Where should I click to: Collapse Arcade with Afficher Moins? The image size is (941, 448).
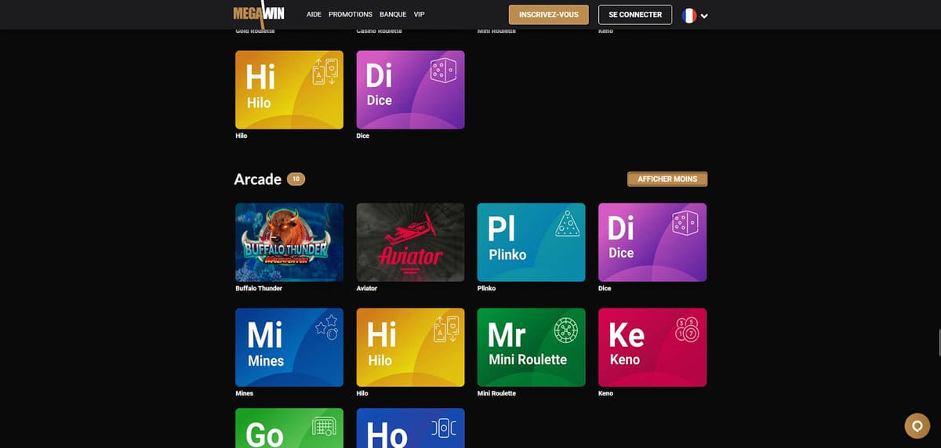click(x=667, y=179)
